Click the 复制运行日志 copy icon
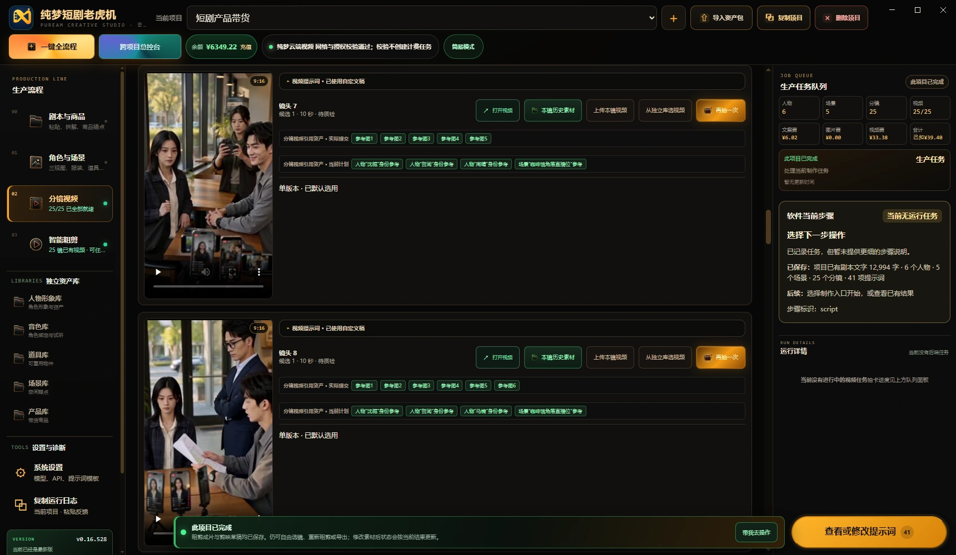The height and width of the screenshot is (555, 956). click(x=21, y=505)
